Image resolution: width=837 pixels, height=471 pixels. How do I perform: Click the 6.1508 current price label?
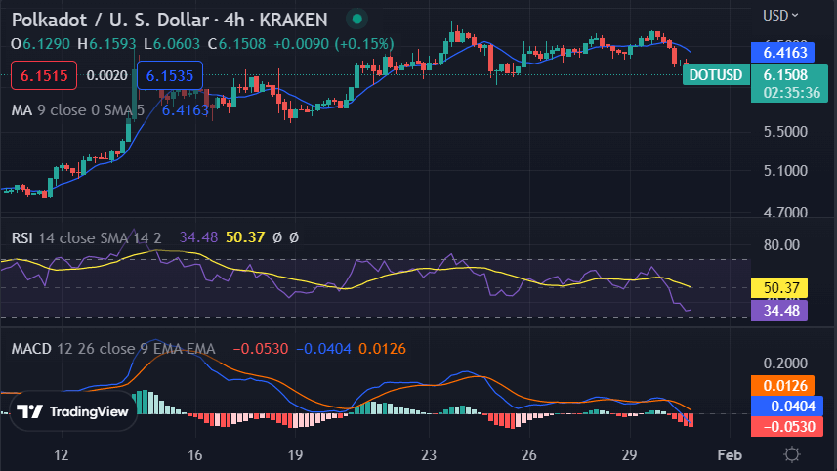786,75
